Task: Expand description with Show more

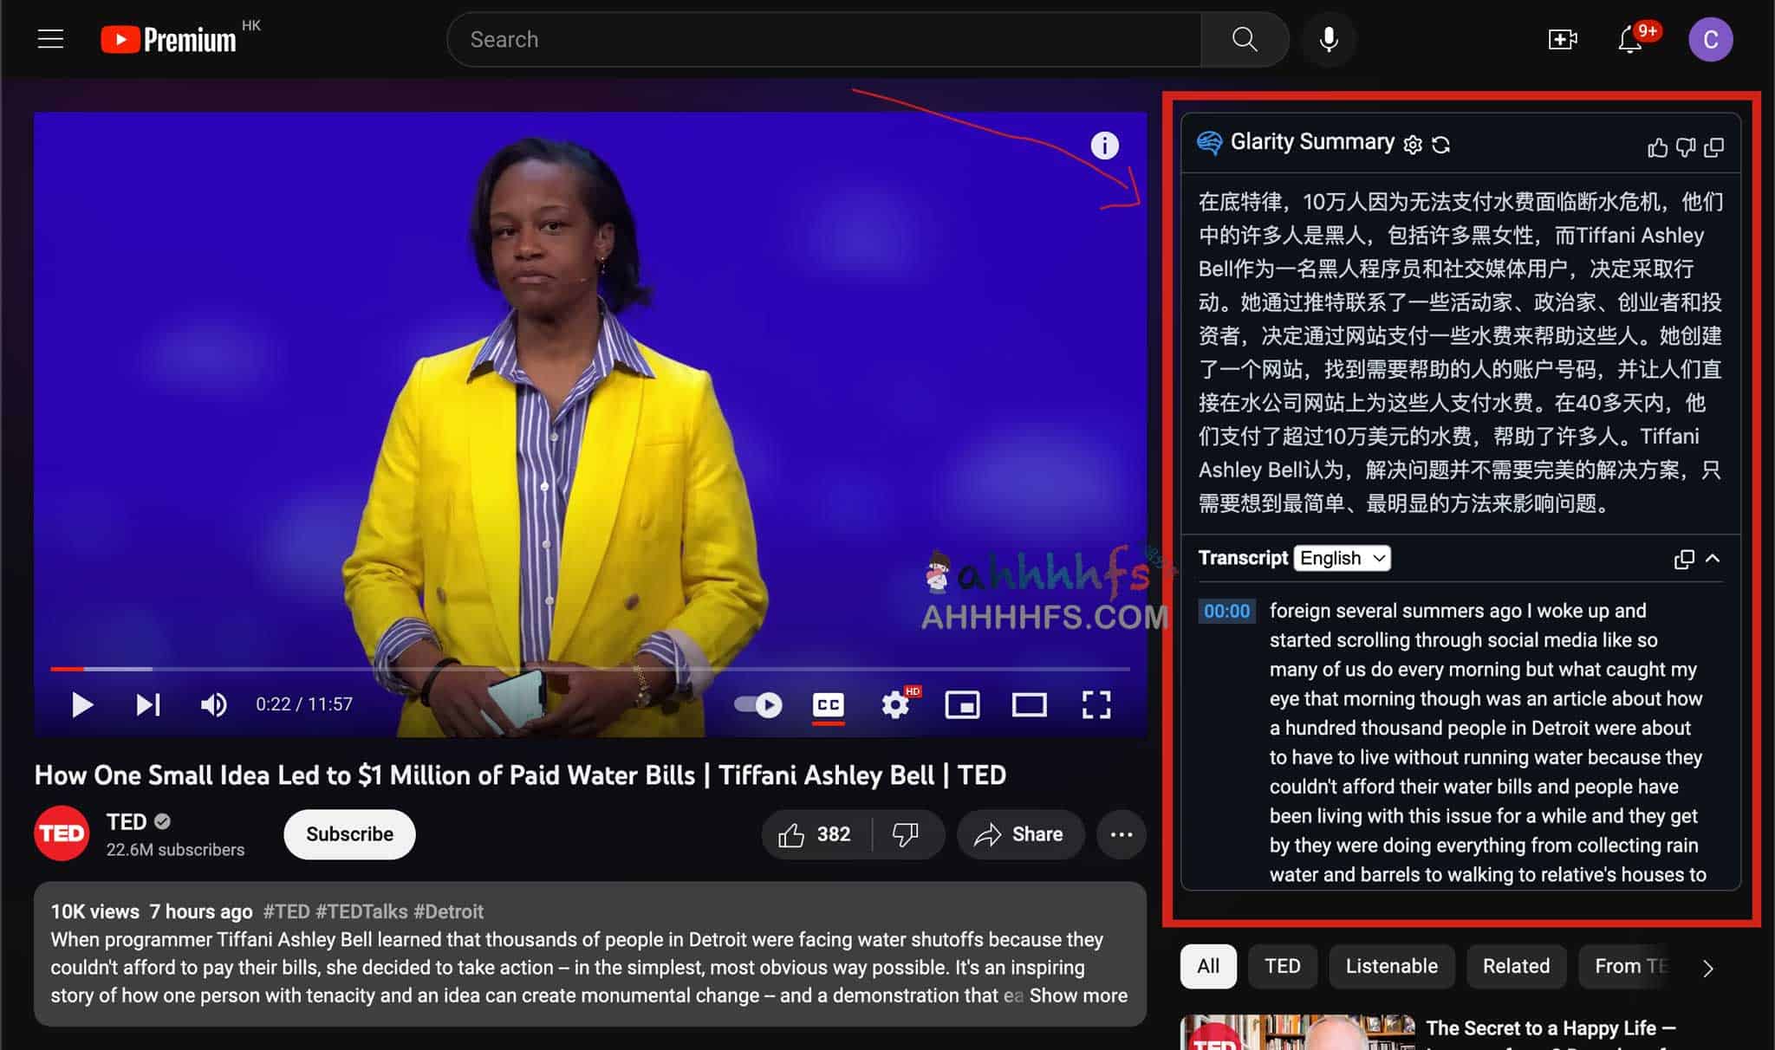Action: coord(1078,995)
